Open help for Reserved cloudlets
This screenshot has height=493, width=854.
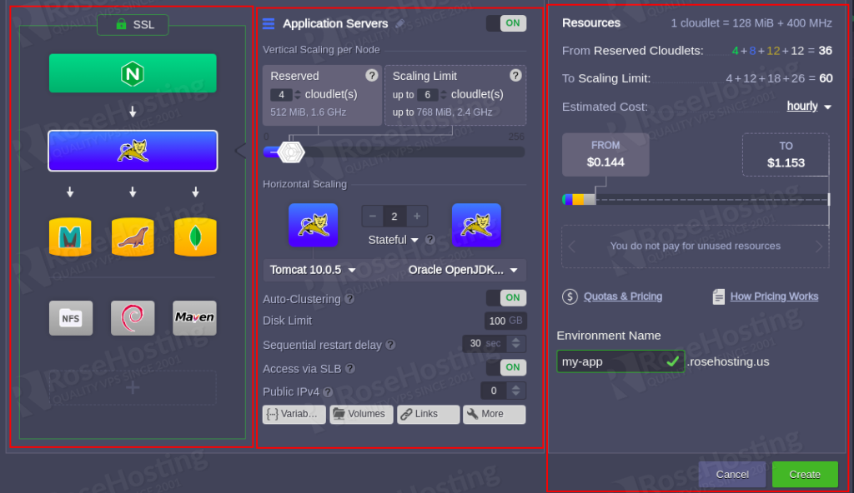pyautogui.click(x=371, y=76)
